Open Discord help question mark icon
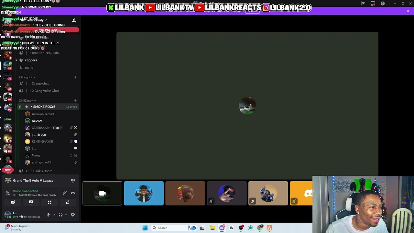Viewport: 414px width, 233px height. [383, 4]
